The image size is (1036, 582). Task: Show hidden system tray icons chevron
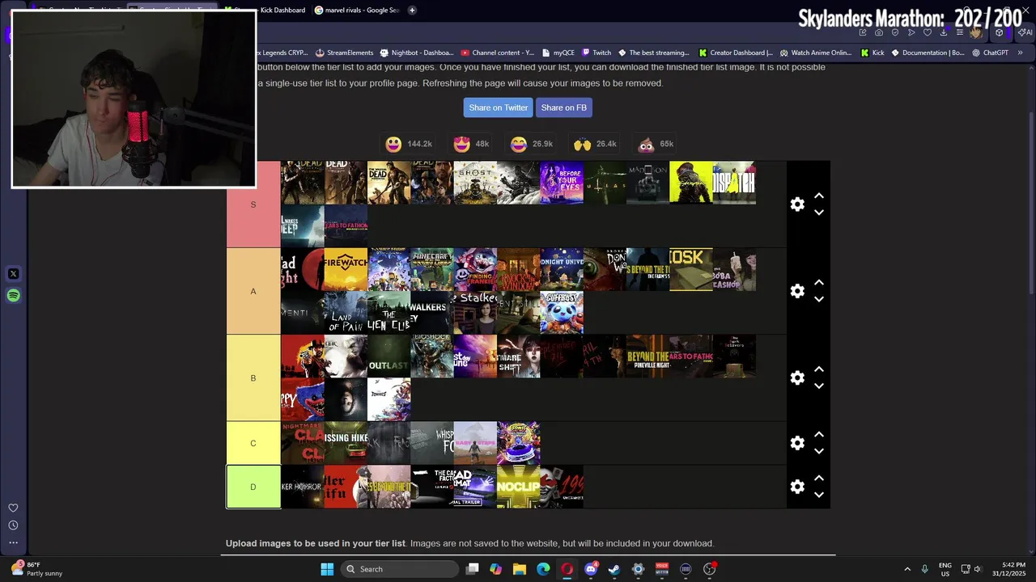pos(907,569)
